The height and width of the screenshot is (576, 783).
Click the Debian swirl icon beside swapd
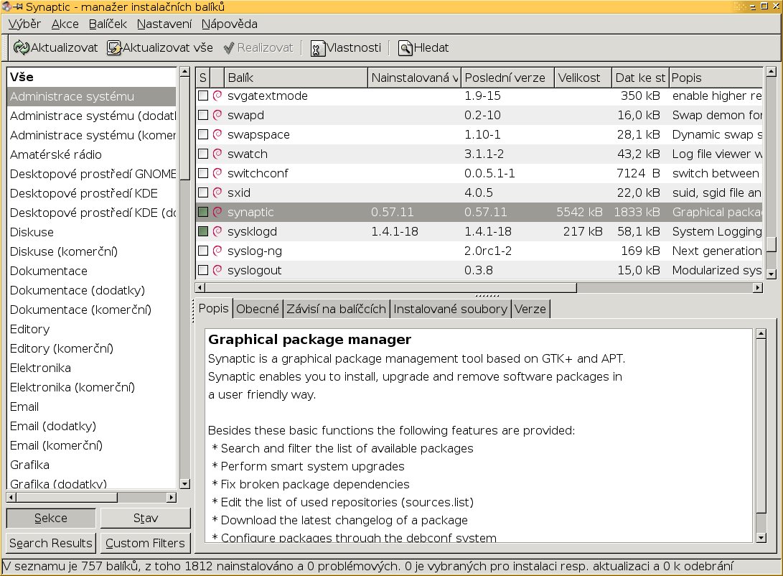pos(217,115)
